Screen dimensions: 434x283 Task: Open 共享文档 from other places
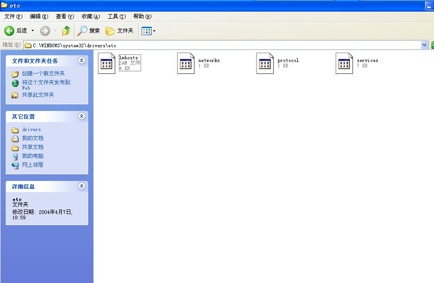click(x=32, y=147)
